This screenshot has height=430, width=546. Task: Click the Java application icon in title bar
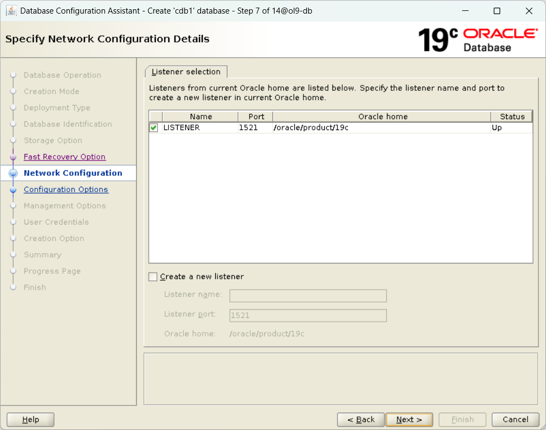click(11, 11)
